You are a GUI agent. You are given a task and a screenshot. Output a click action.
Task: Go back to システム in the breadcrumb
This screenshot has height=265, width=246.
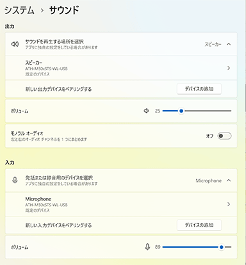(19, 10)
